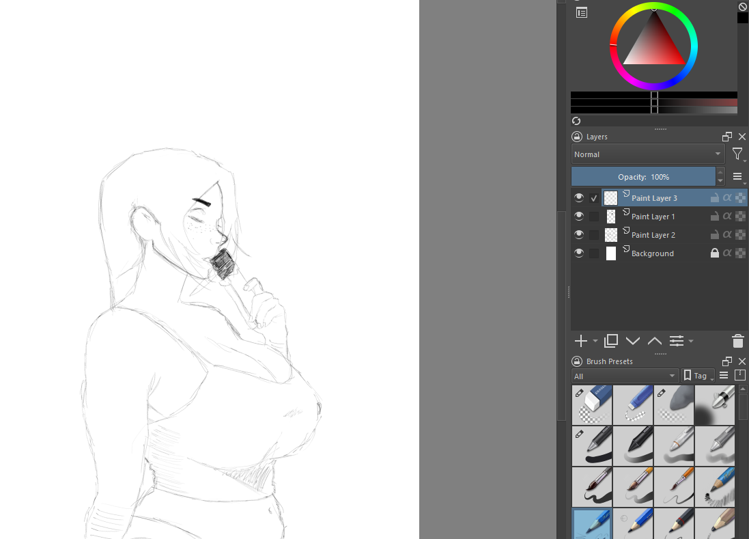Open the Normal blending mode dropdown
Image resolution: width=749 pixels, height=539 pixels.
648,154
